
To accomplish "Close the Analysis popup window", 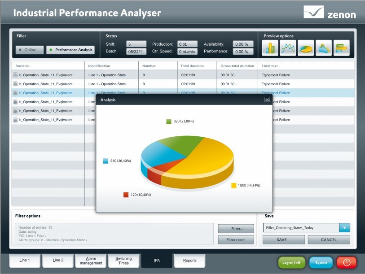I will (x=267, y=100).
